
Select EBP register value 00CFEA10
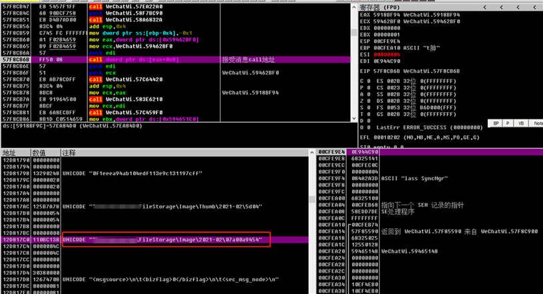pos(387,48)
